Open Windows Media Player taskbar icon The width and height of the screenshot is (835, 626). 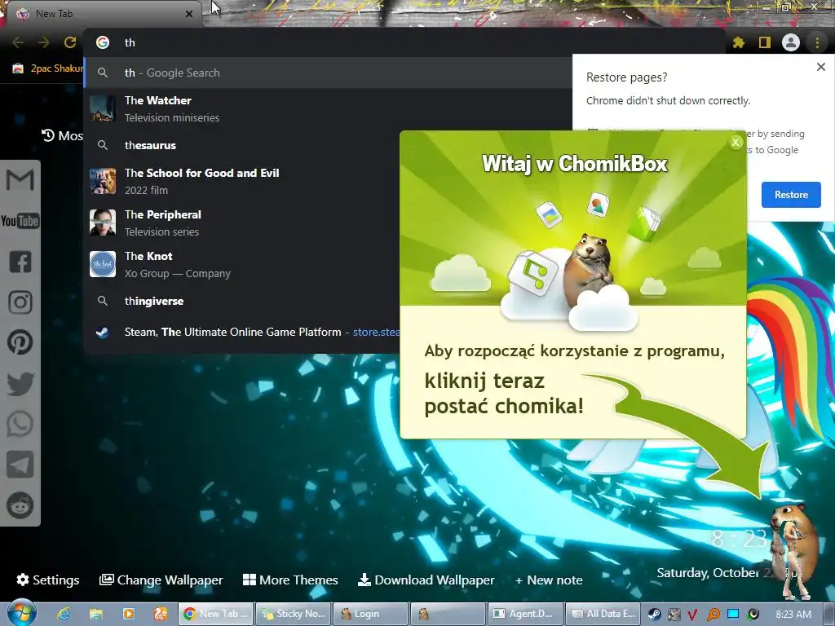coord(128,614)
